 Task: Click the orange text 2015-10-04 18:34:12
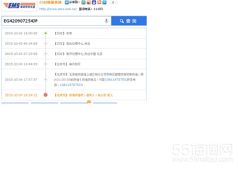click(x=21, y=95)
